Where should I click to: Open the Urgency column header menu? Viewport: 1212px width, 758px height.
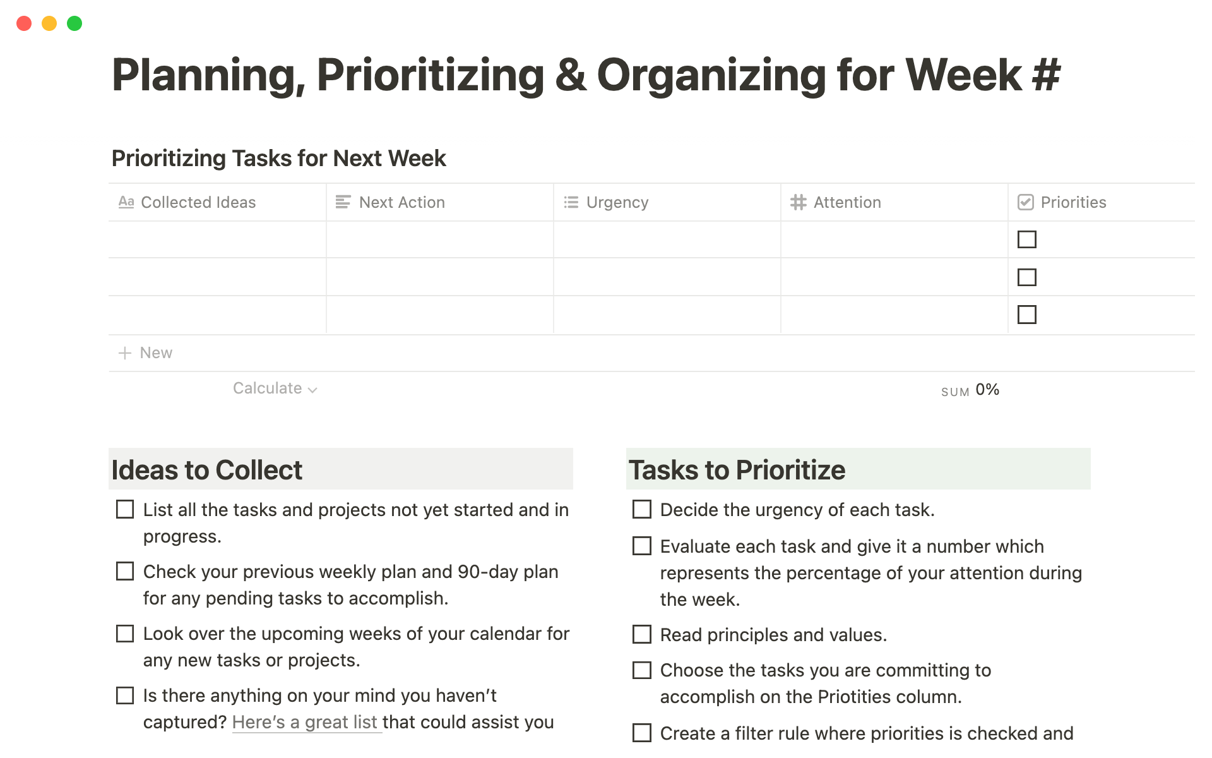pyautogui.click(x=617, y=202)
